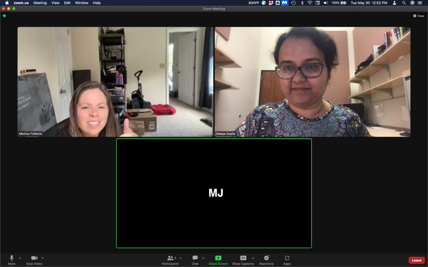Expand audio options arrow beside Mute
428x267 pixels.
[20, 258]
